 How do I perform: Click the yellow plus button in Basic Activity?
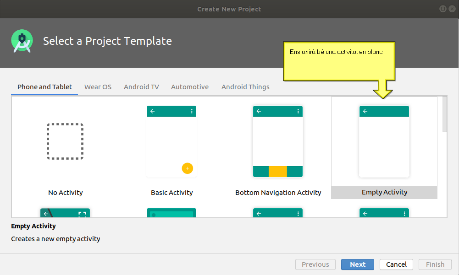tap(188, 168)
